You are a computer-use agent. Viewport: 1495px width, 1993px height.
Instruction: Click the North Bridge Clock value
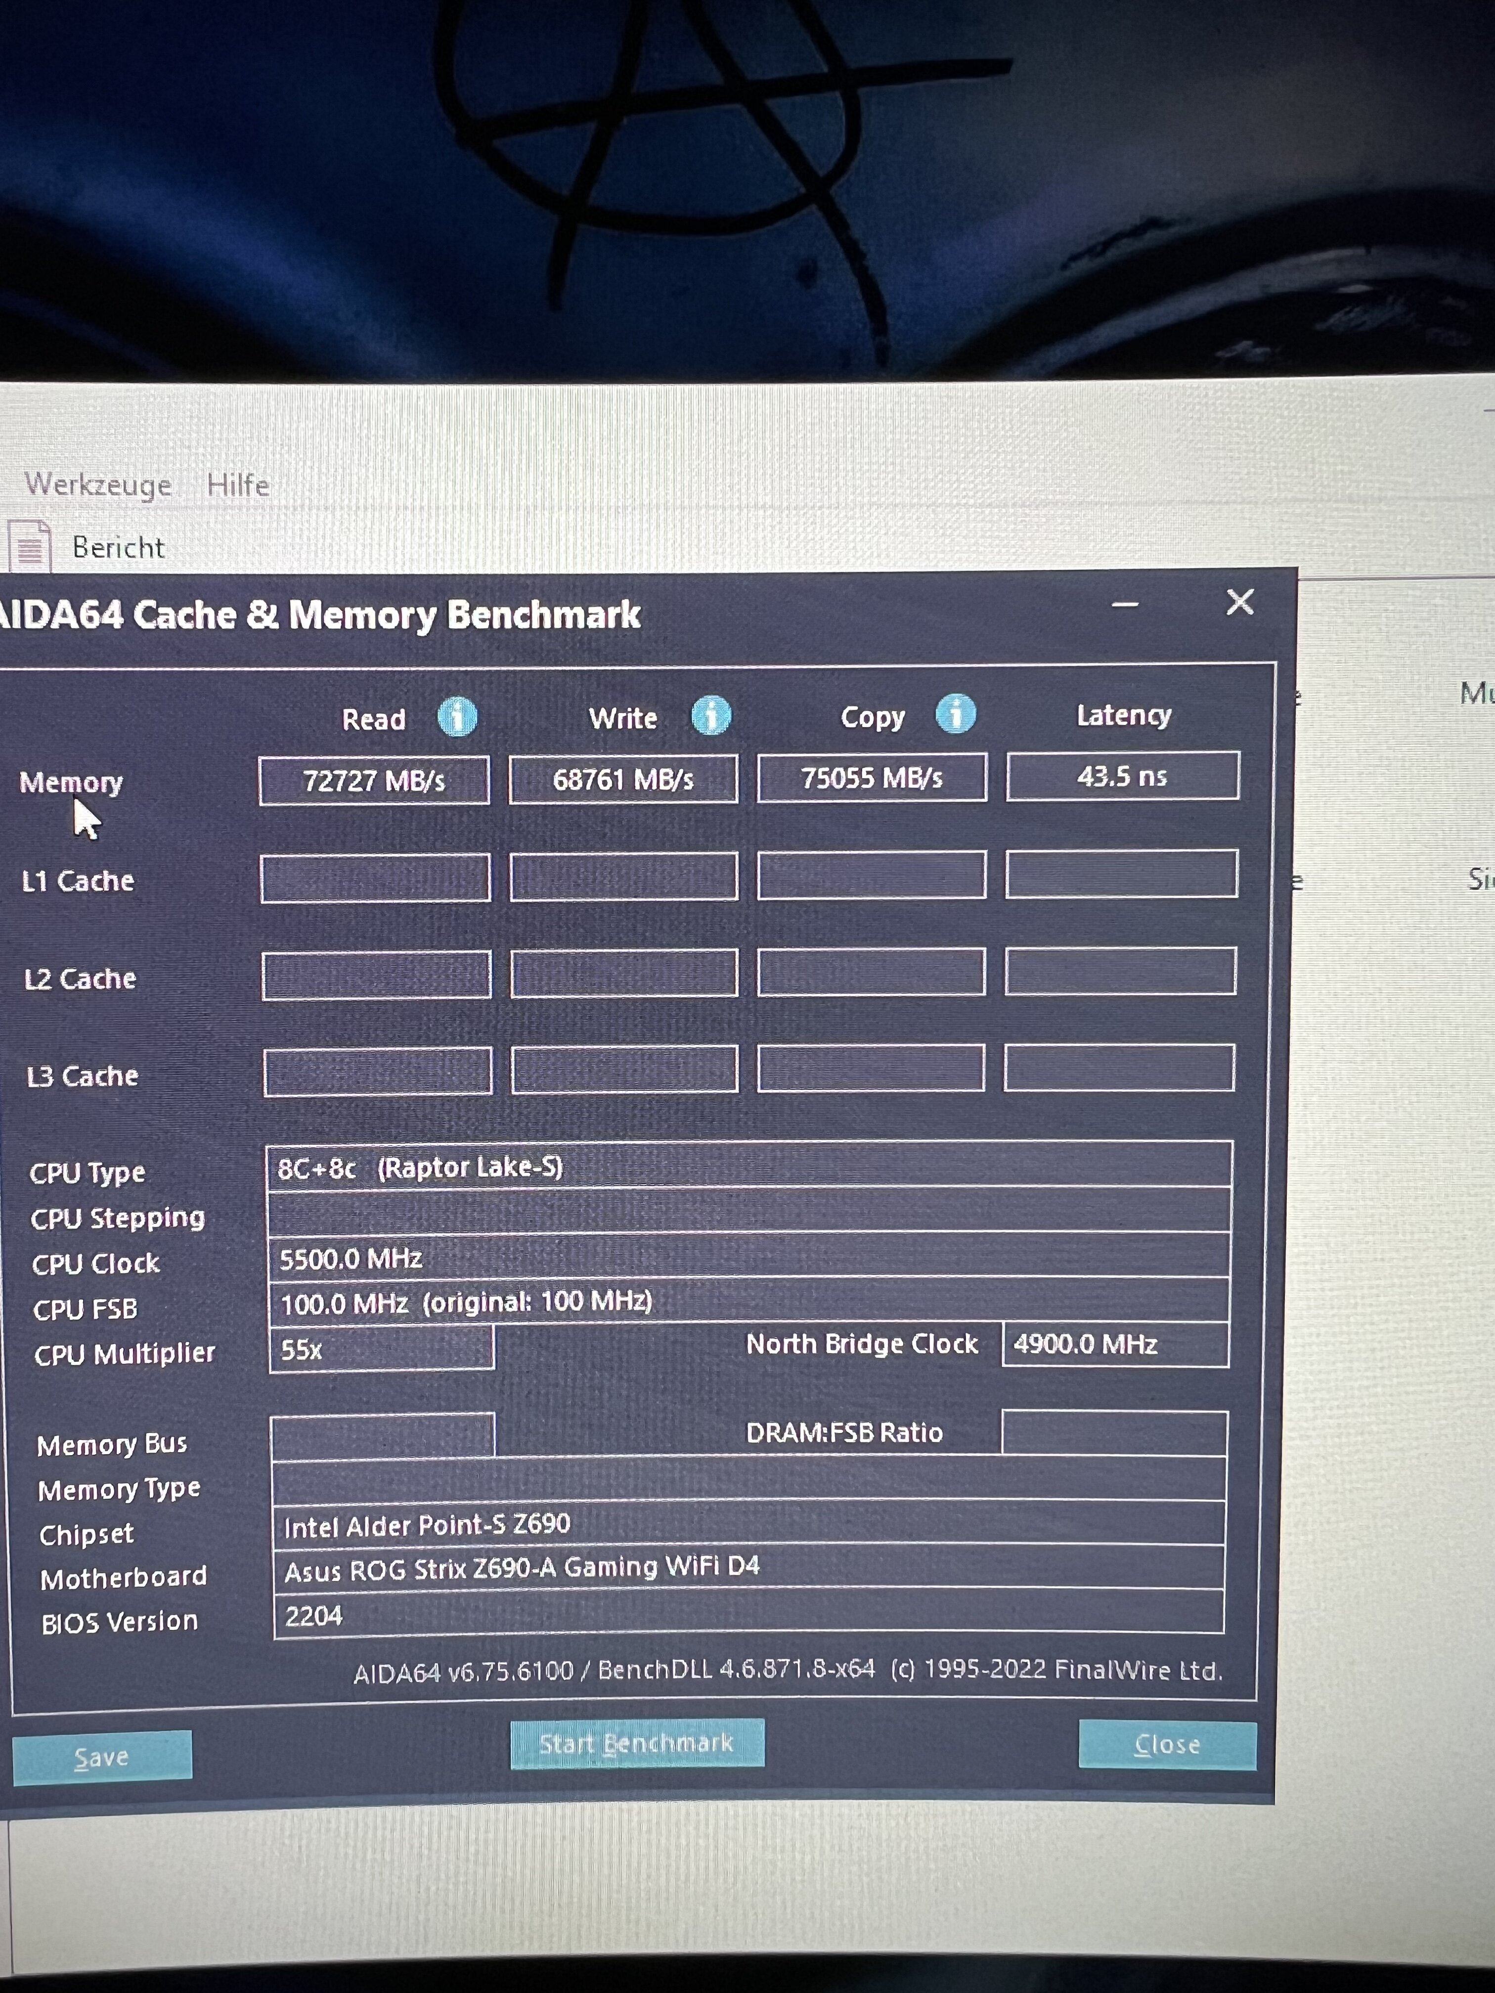pyautogui.click(x=1114, y=1344)
